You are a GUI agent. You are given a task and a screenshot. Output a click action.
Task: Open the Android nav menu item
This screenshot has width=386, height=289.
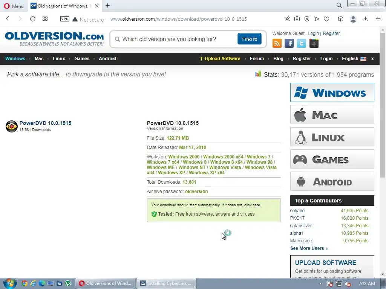[x=107, y=58]
